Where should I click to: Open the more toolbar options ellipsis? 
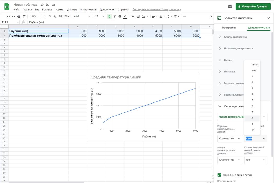tap(184, 16)
